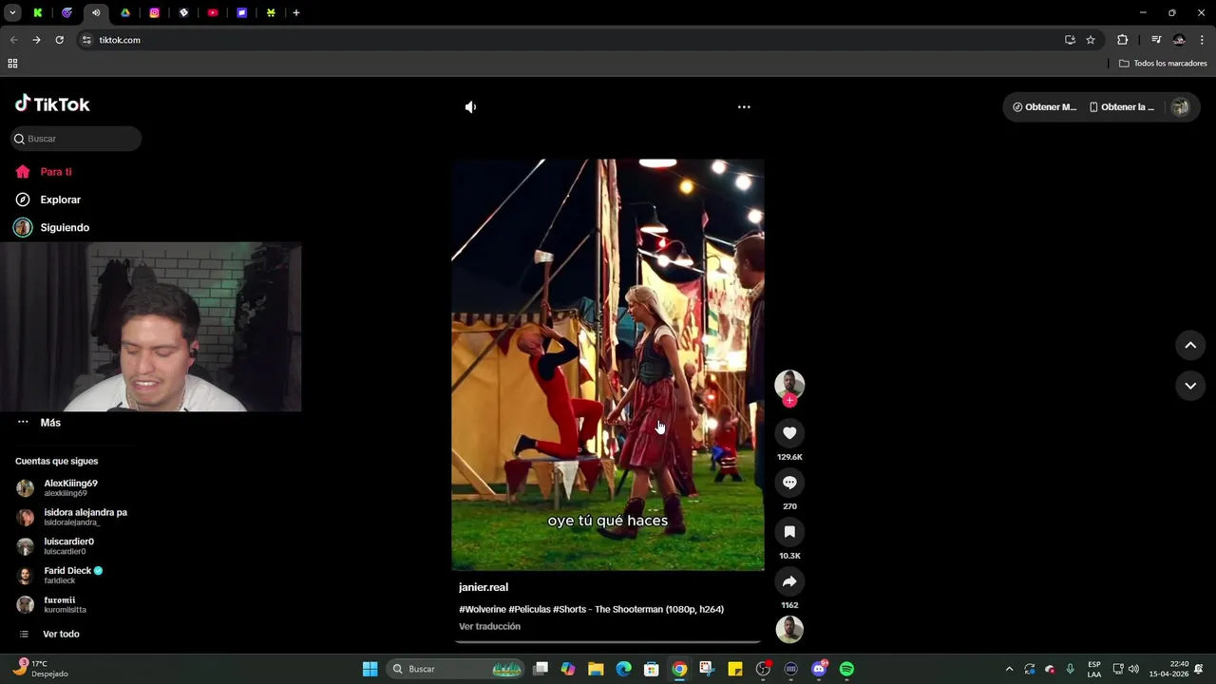Go to next video with down chevron
This screenshot has width=1216, height=684.
1190,386
